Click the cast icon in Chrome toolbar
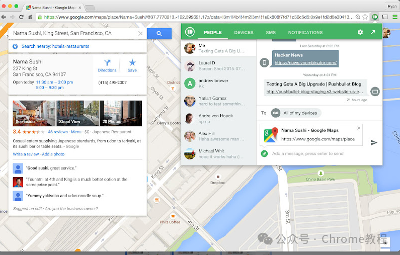 [385, 17]
